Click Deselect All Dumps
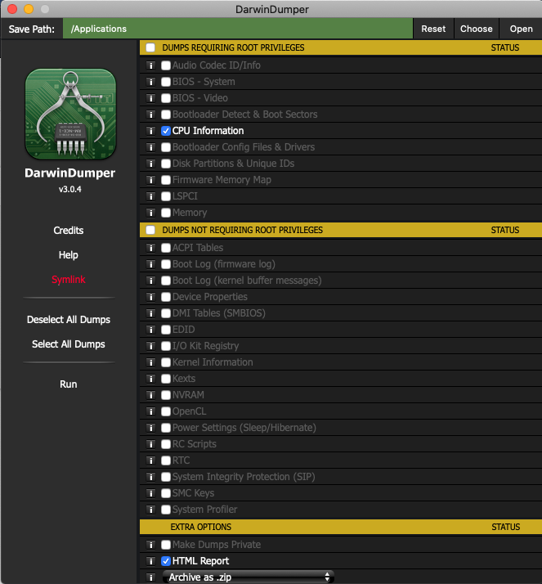542x584 pixels. (x=69, y=320)
